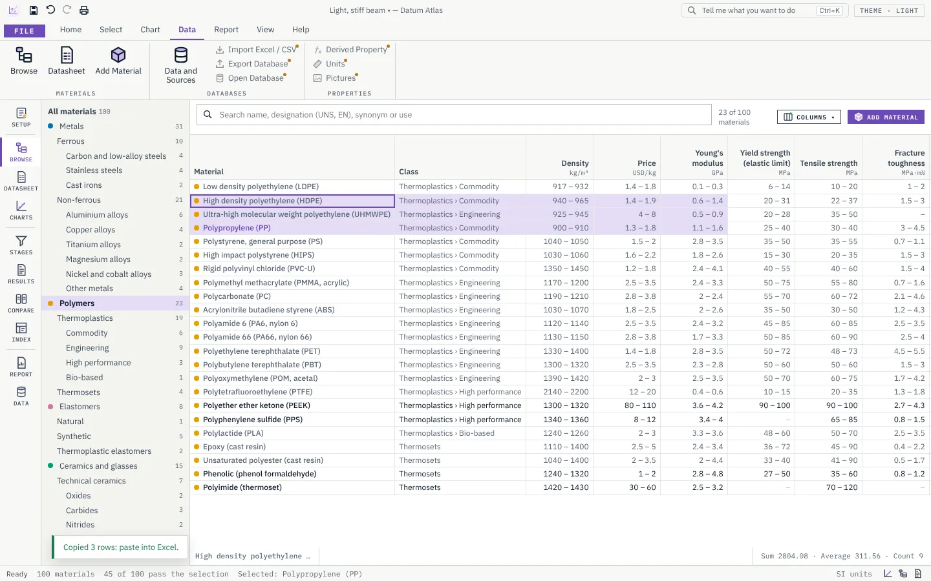Switch to the Report tab
931x581 pixels.
pos(226,30)
